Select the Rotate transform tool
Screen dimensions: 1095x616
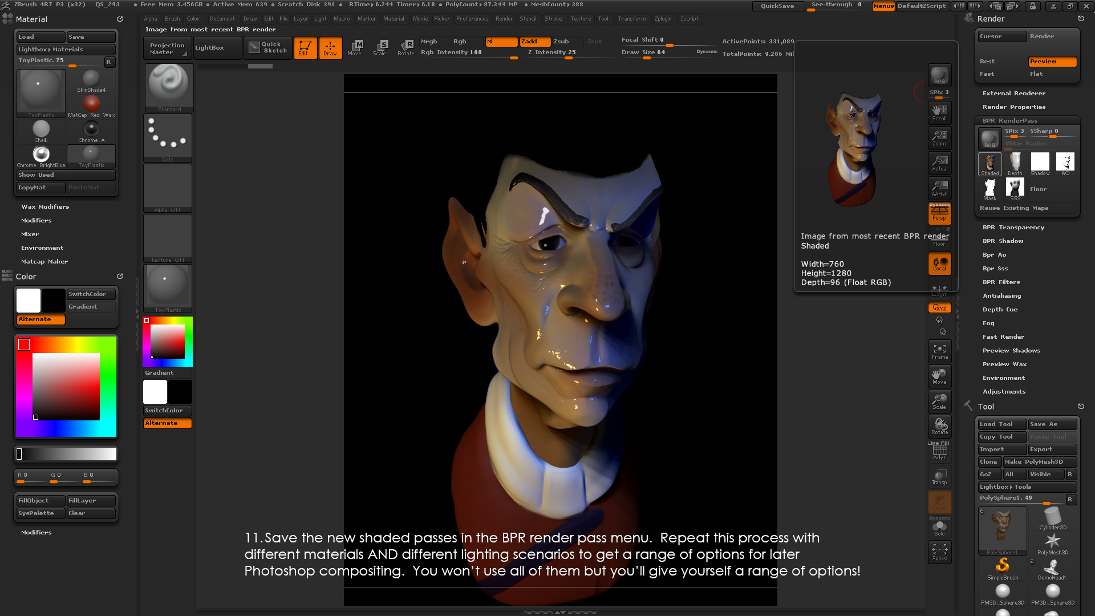click(x=405, y=47)
